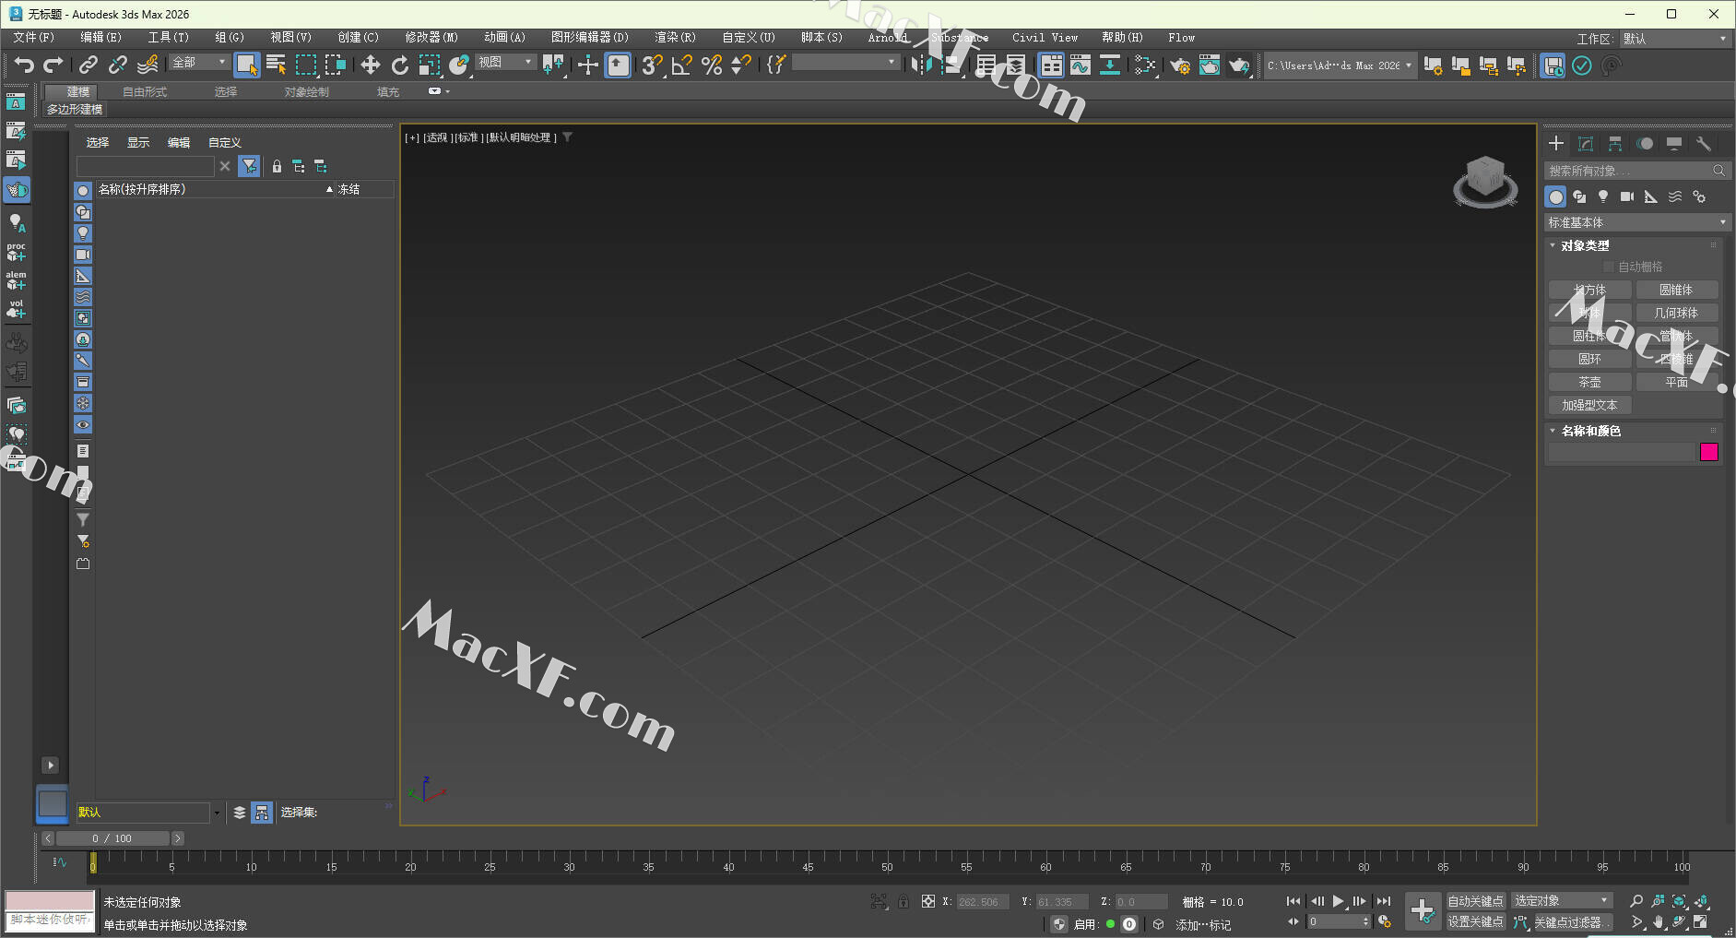Viewport: 1736px width, 938px height.
Task: Click the 加强型文本 button
Action: tap(1589, 405)
